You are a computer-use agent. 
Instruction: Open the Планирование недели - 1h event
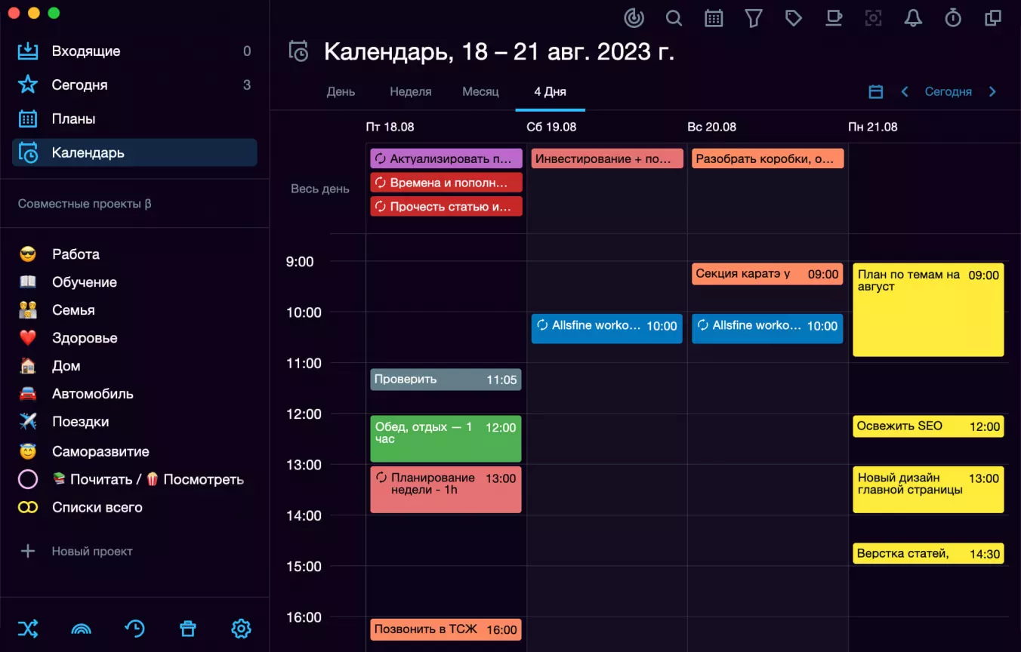(446, 490)
